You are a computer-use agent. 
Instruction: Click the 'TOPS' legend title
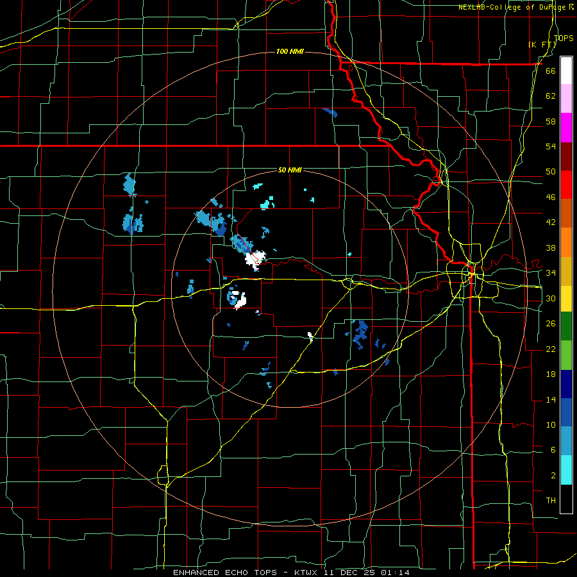tap(564, 38)
